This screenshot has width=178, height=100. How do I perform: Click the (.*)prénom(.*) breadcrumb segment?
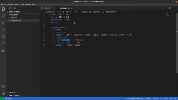(x=110, y=12)
